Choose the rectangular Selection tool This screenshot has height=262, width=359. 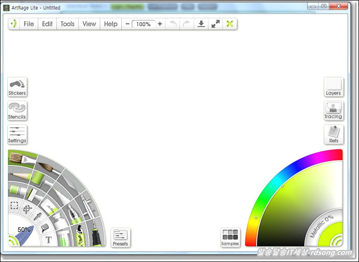[14, 206]
